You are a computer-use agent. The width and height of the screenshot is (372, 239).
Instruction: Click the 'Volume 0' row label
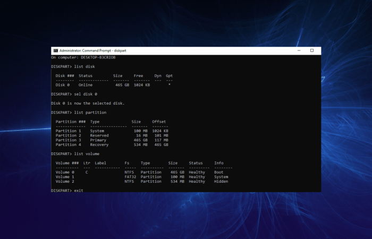point(65,173)
